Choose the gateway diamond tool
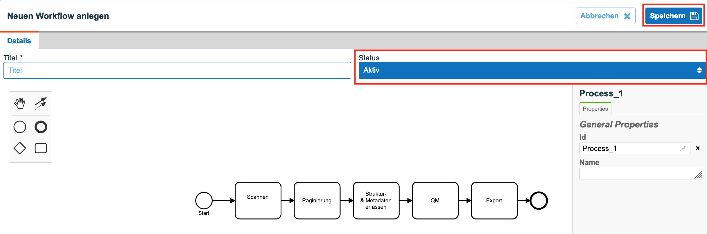707x234 pixels. click(20, 148)
